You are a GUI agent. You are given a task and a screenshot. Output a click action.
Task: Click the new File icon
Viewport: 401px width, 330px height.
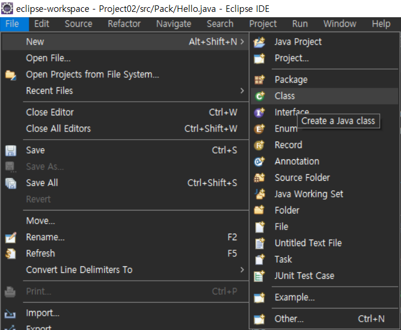260,227
